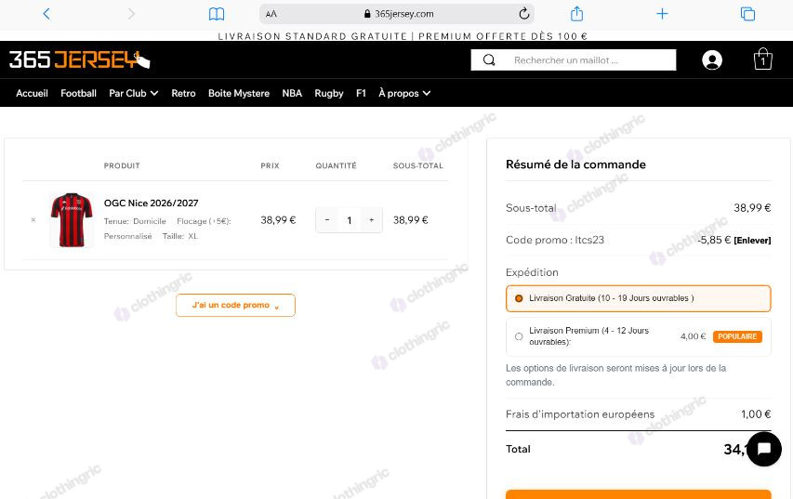Viewport: 793px width, 499px height.
Task: Open the NBA category
Action: click(x=292, y=93)
